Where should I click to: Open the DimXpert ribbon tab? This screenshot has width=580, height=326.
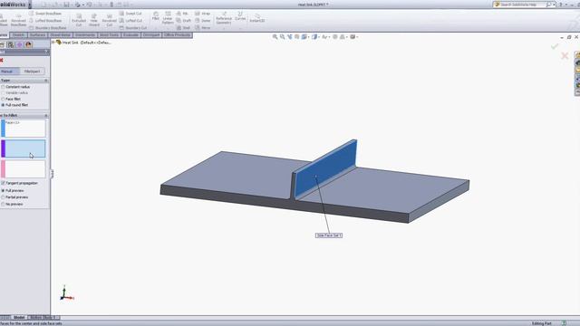pyautogui.click(x=151, y=34)
